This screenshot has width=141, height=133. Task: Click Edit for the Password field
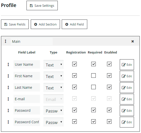[127, 111]
